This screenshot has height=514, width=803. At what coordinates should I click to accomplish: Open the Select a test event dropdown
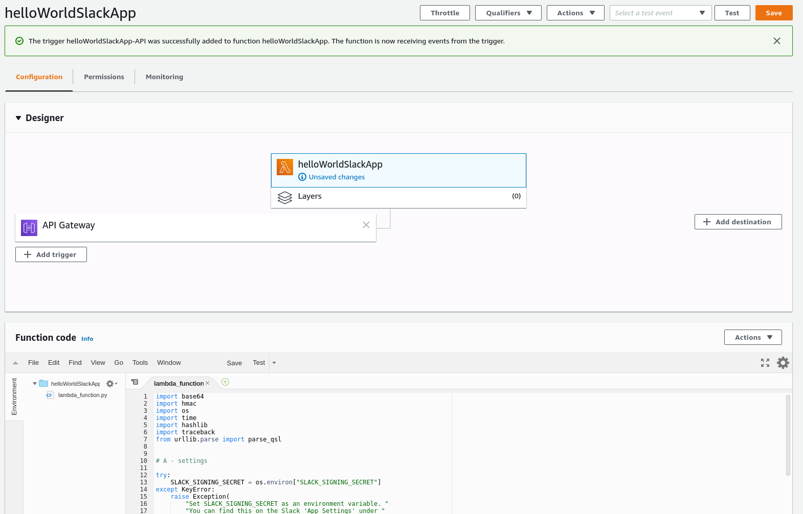click(660, 13)
